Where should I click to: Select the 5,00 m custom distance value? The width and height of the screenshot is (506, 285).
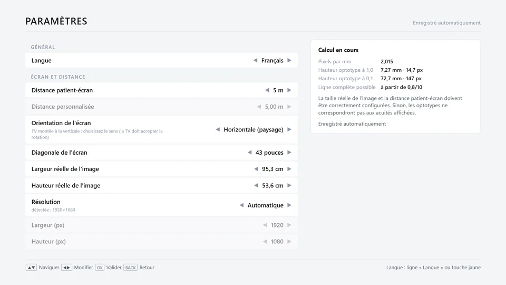click(x=274, y=107)
